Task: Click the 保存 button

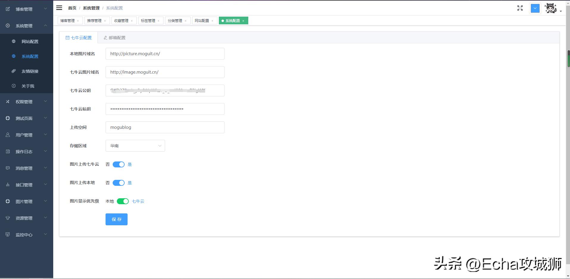Action: (116, 219)
